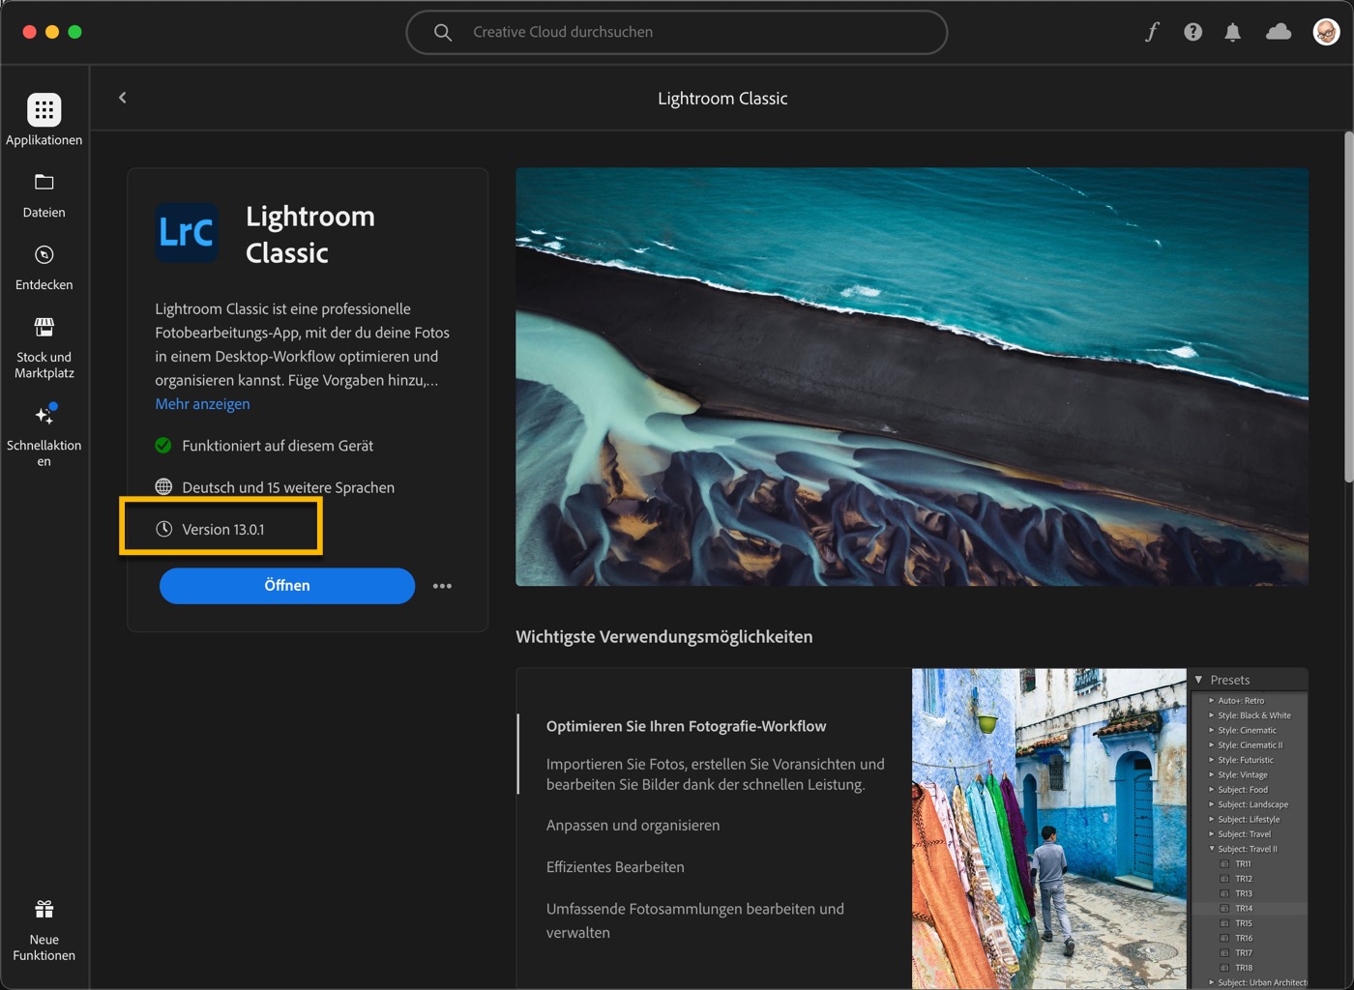The image size is (1354, 990).
Task: Click the Version 13.0.1 text
Action: (222, 530)
